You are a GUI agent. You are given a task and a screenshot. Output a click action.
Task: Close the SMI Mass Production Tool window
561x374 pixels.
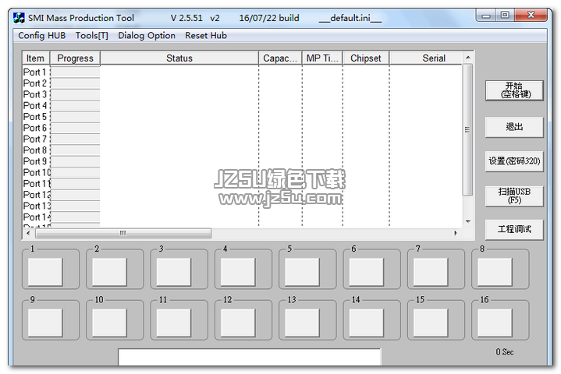coord(531,16)
